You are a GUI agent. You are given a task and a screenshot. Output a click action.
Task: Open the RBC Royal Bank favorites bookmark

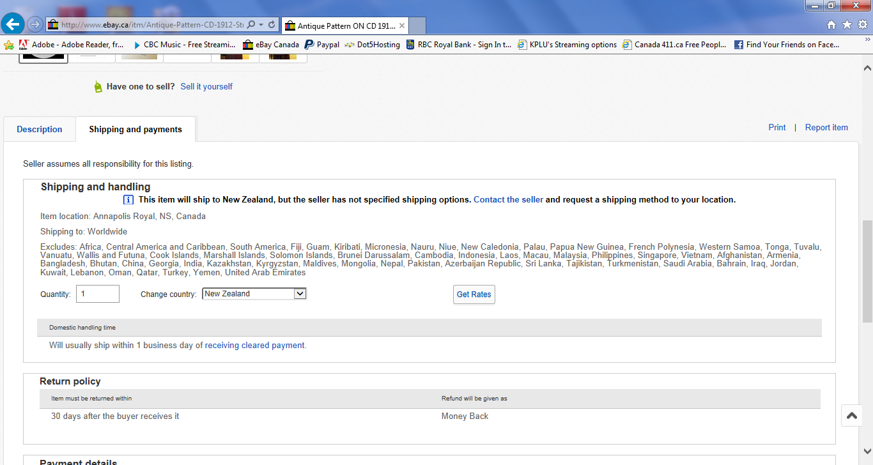(459, 45)
